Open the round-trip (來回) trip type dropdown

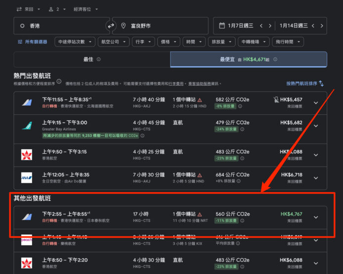(x=28, y=9)
